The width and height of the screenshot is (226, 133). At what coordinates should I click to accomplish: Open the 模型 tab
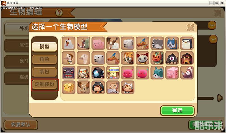tap(44, 47)
